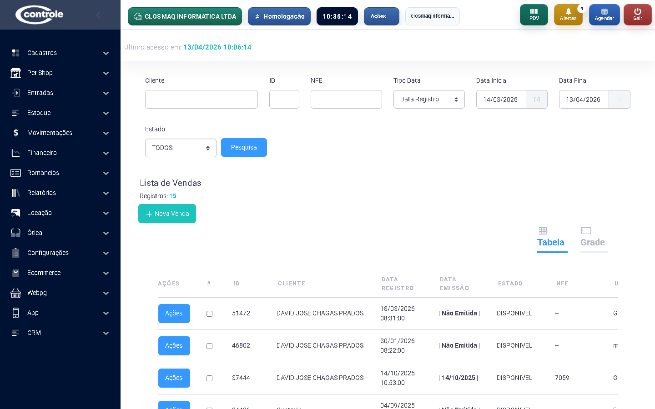Image resolution: width=655 pixels, height=409 pixels.
Task: Tick the checkbox for sale 51472
Action: pos(209,314)
